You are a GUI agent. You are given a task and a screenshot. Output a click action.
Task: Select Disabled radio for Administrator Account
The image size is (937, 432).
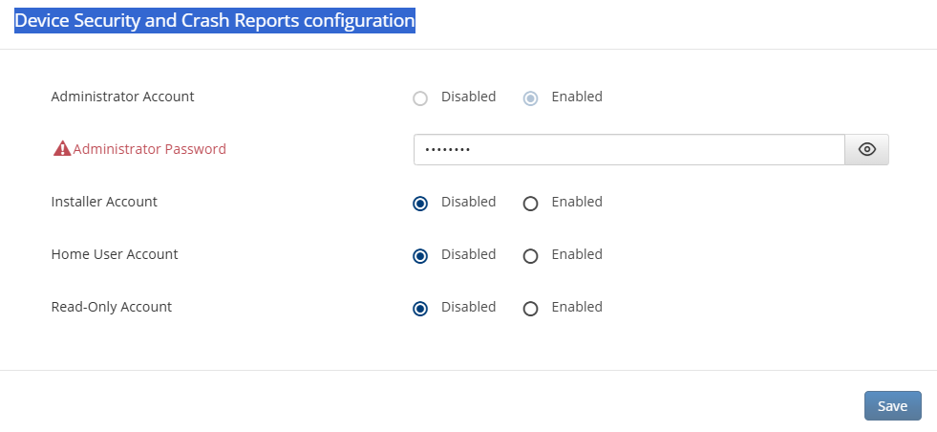pyautogui.click(x=420, y=97)
